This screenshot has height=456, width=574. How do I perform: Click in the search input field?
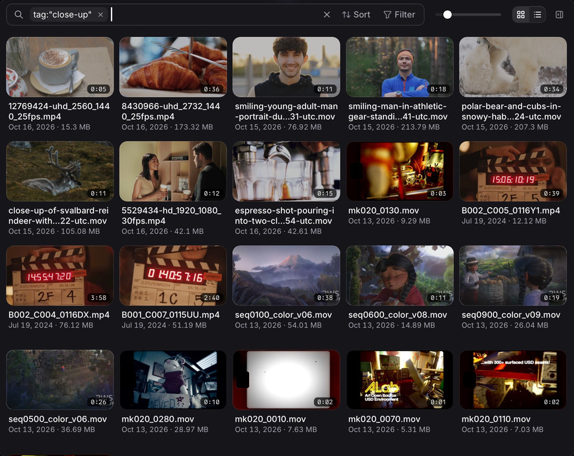click(x=216, y=15)
